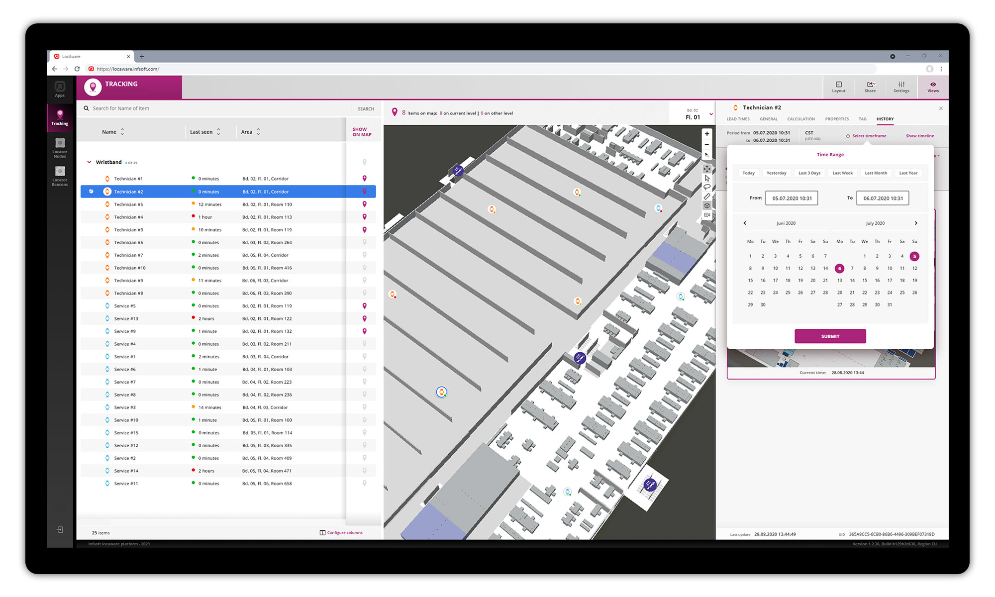Open the Lead Times tab
The height and width of the screenshot is (597, 995).
(x=738, y=119)
